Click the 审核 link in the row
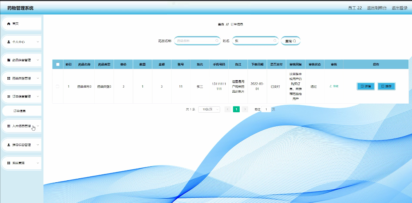This screenshot has width=412, height=203. 334,86
